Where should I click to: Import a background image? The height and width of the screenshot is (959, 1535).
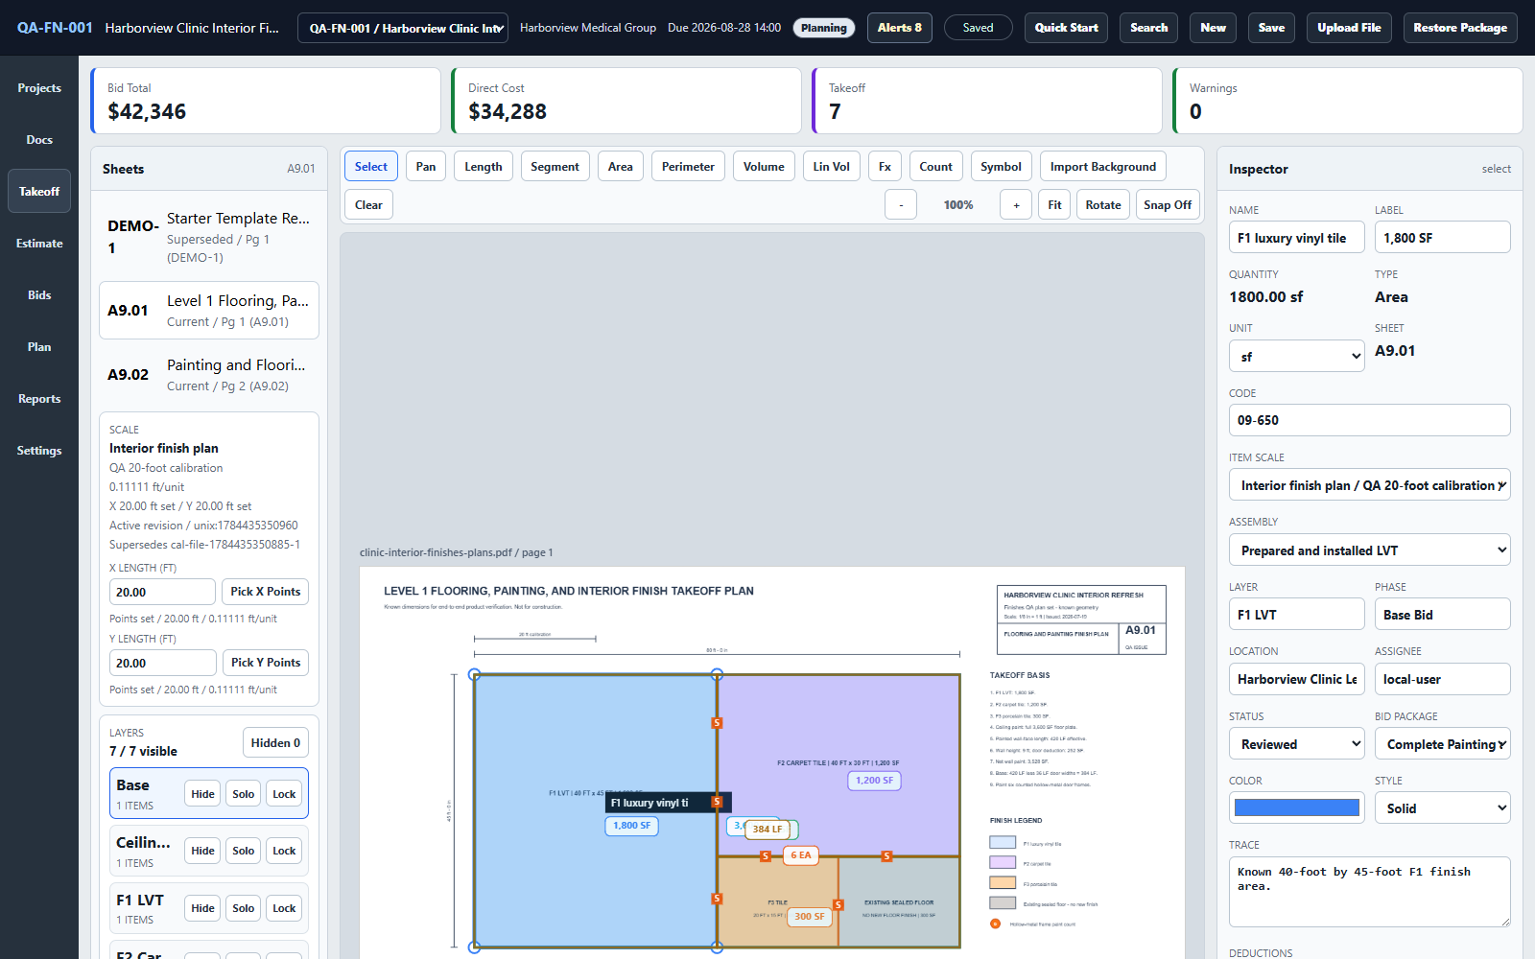tap(1103, 167)
